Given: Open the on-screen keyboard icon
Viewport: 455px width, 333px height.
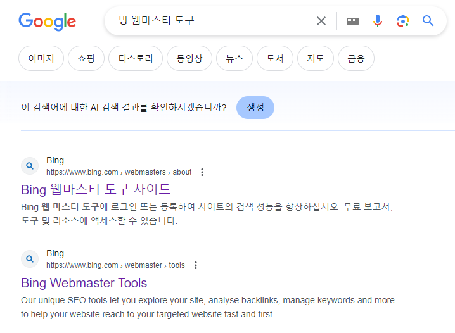Looking at the screenshot, I should (x=352, y=21).
